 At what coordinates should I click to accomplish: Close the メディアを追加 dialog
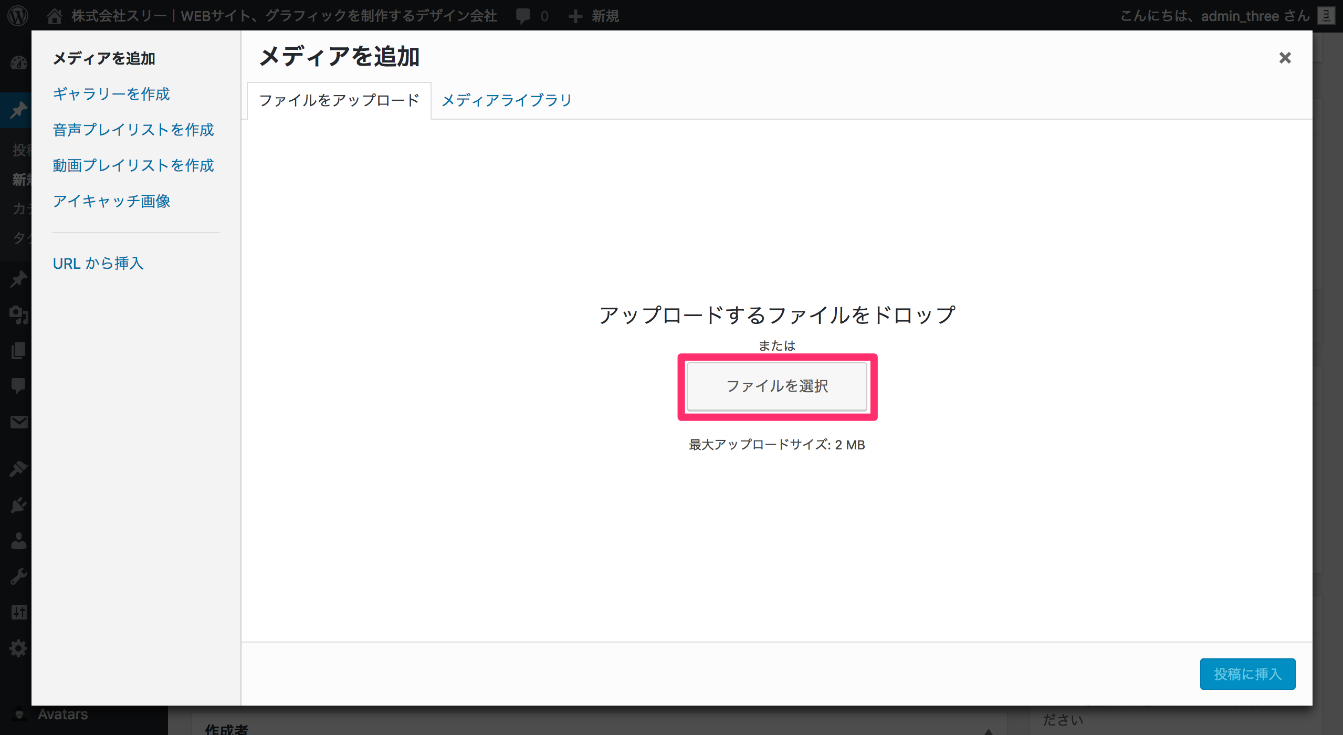[1284, 58]
